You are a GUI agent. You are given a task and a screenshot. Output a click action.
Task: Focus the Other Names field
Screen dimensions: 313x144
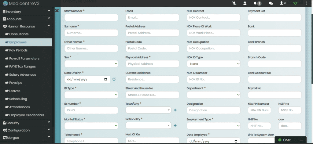pos(91,49)
